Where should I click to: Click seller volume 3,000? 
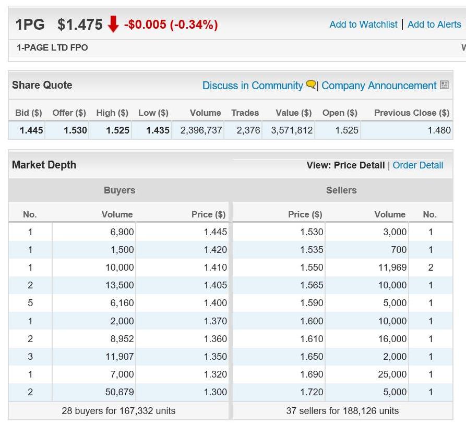click(395, 232)
